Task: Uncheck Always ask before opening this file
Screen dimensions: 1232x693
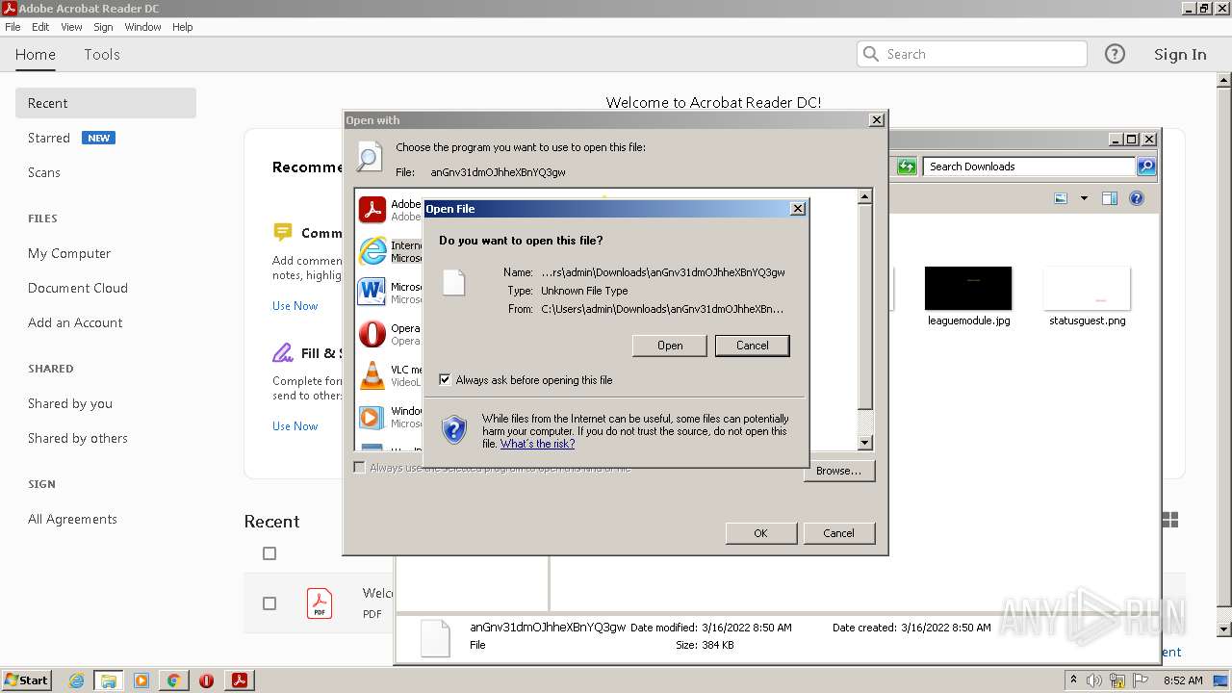Action: pyautogui.click(x=445, y=380)
